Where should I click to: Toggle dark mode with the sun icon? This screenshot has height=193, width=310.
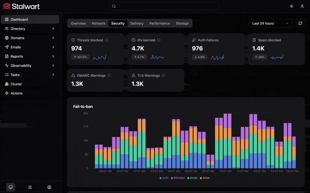(x=291, y=6)
